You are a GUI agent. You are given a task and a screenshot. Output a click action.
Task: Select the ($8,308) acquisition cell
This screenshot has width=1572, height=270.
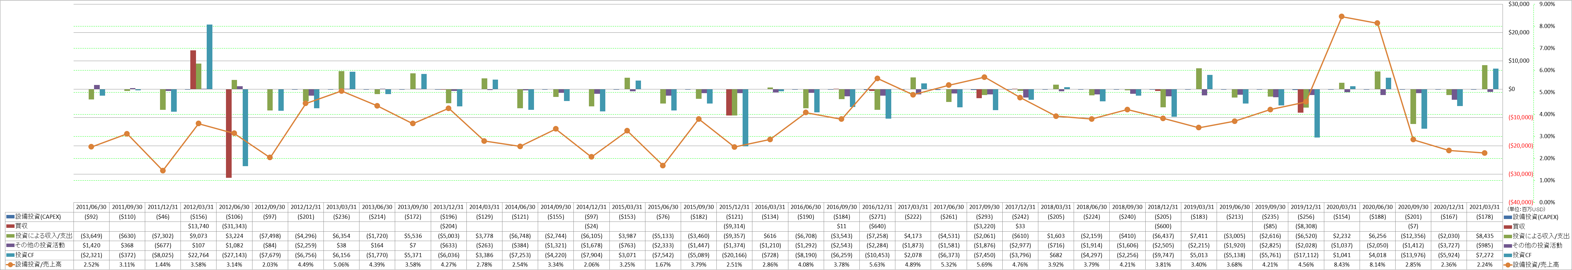[1306, 226]
